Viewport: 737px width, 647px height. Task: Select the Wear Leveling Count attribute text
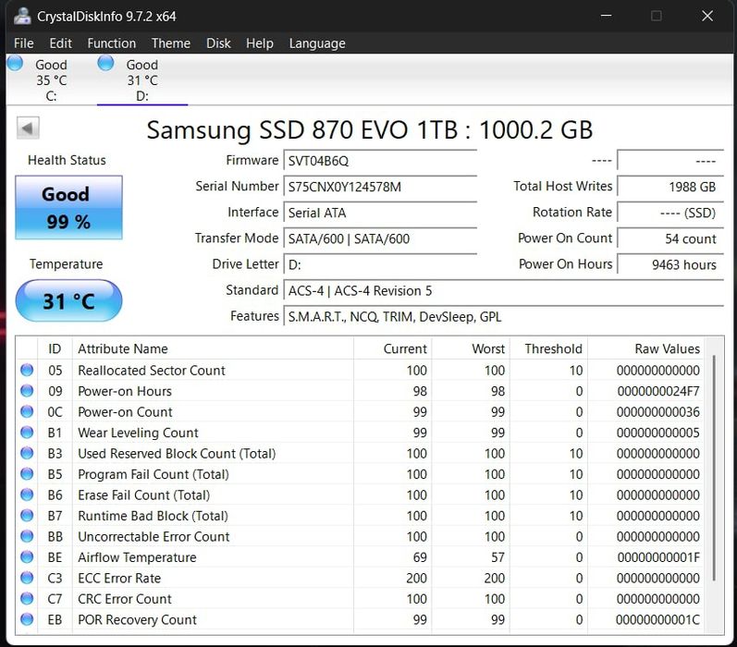[x=138, y=433]
